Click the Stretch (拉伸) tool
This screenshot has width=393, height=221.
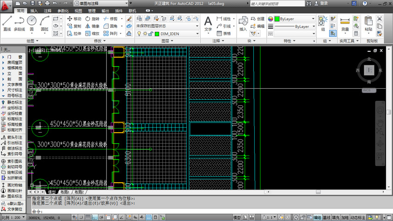point(74,33)
